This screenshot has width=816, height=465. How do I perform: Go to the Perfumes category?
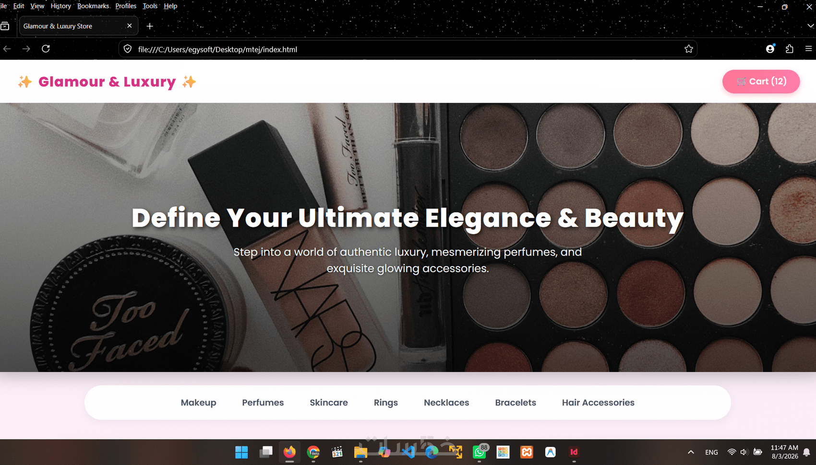263,403
